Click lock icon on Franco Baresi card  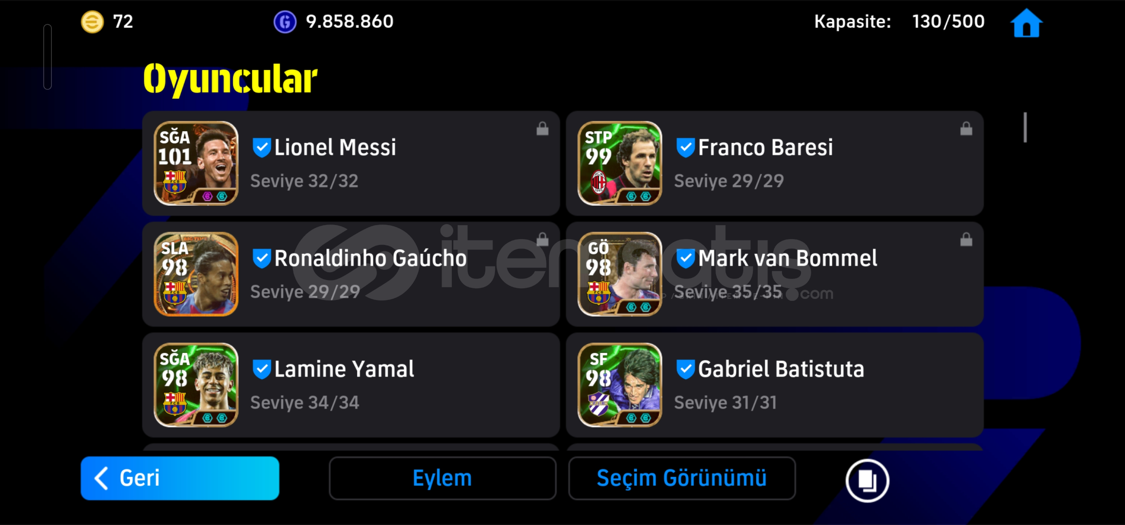966,129
